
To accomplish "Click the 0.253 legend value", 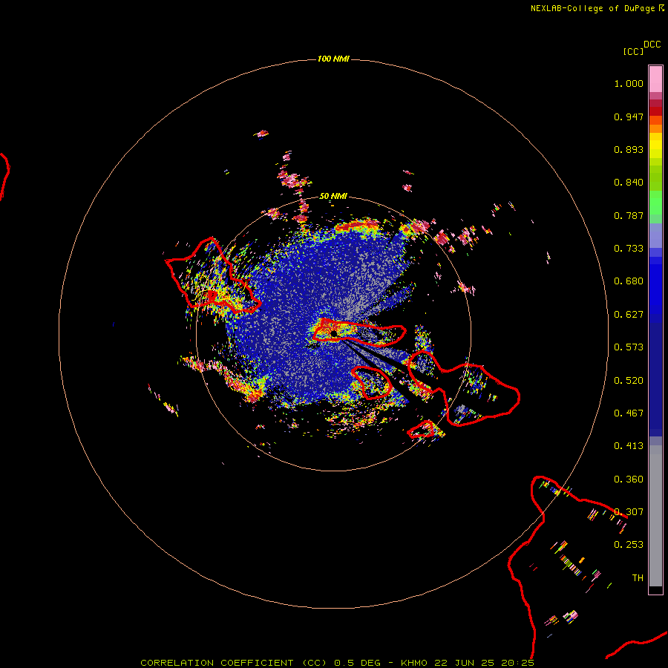I will (x=629, y=545).
